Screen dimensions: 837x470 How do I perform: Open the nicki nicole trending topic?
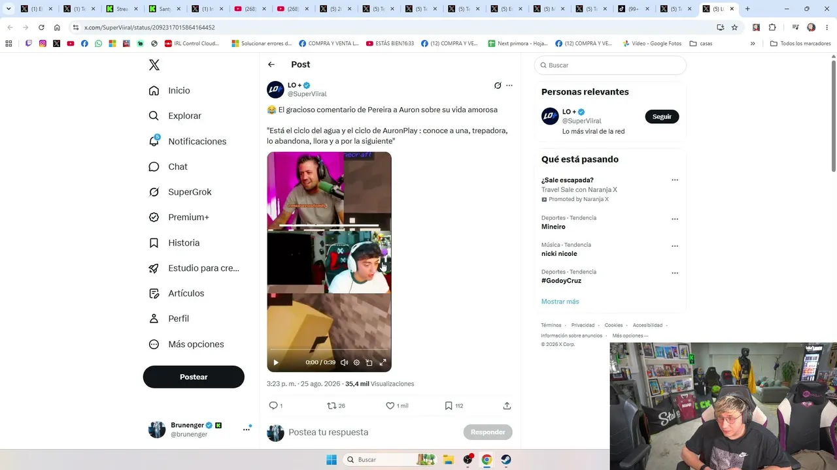click(x=559, y=253)
